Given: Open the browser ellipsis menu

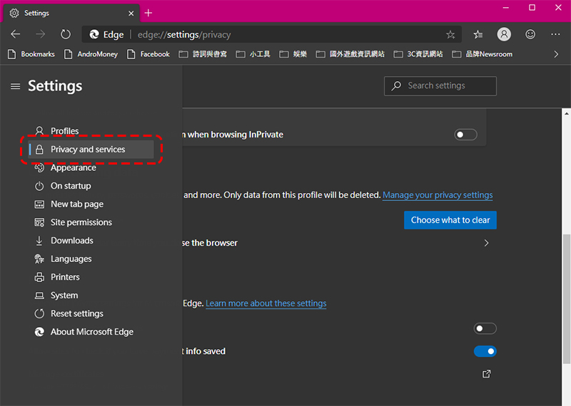Looking at the screenshot, I should pos(555,34).
